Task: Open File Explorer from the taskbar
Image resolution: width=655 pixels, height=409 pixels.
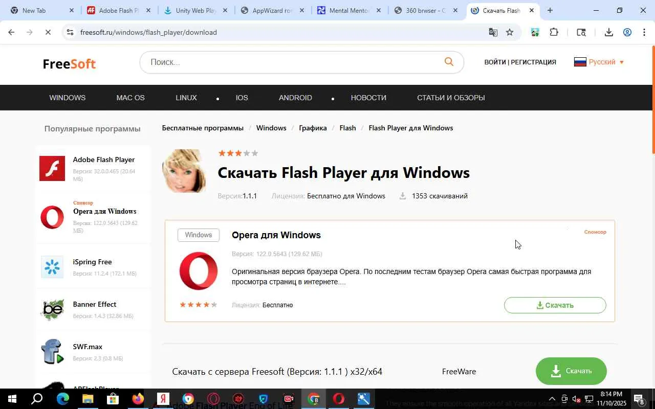Action: 88,399
